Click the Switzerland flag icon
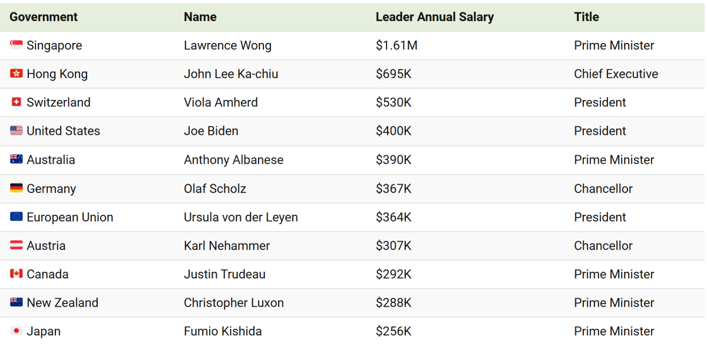Image resolution: width=707 pixels, height=346 pixels. point(16,102)
